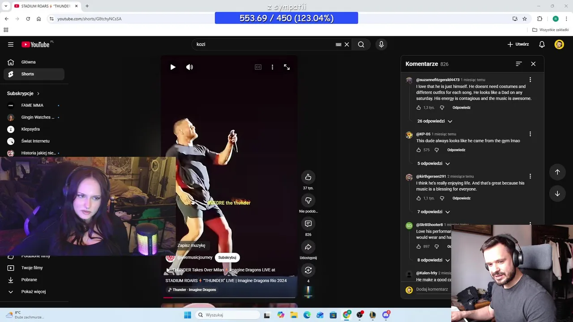The image size is (573, 322).
Task: Like kirthgersen291's comment with 1,1 tys.
Action: click(x=419, y=198)
